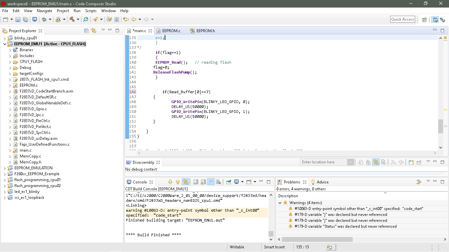Go to Last Edit Location icon
This screenshot has width=449, height=252.
(126, 19)
